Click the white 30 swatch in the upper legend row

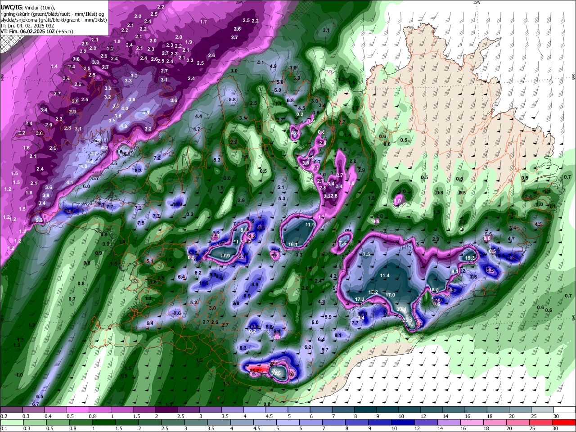tap(565, 409)
